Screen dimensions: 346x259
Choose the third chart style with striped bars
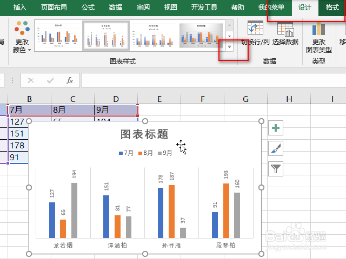click(x=154, y=35)
